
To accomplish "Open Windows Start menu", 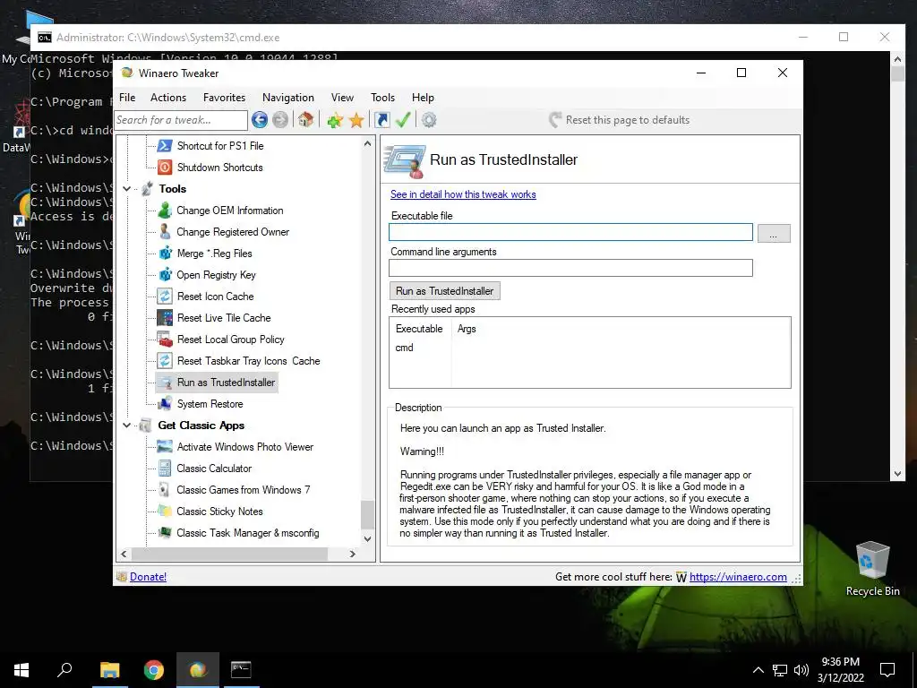I will 21,670.
